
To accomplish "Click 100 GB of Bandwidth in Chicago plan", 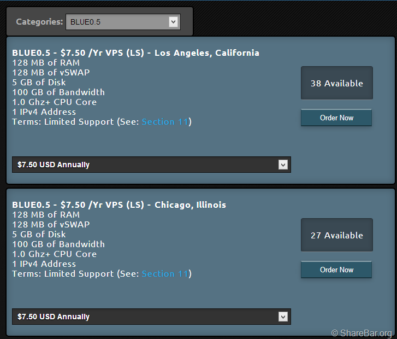I will [x=58, y=244].
